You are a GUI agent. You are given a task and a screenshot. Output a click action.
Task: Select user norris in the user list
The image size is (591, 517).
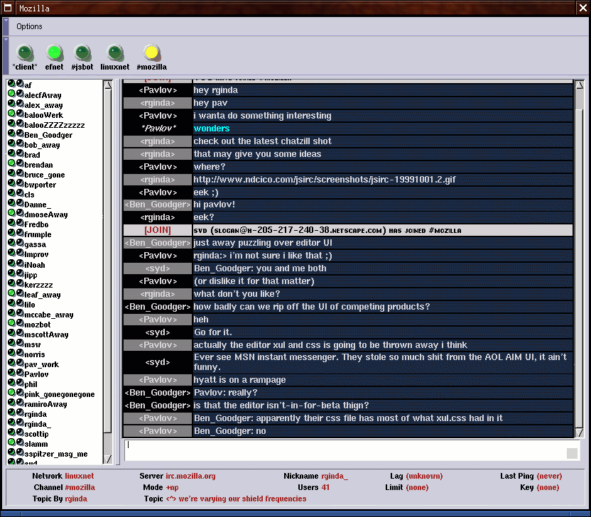[x=34, y=354]
